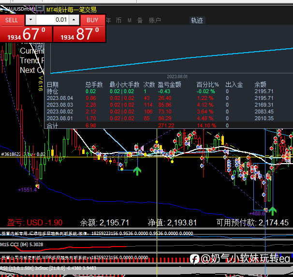Select the 持仓 open positions row
Screen dimensions: 293x277
click(x=161, y=91)
